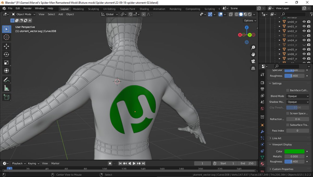Expand sm05 outliner item

tap(280, 49)
